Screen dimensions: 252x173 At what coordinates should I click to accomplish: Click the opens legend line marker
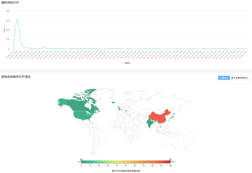(123, 63)
